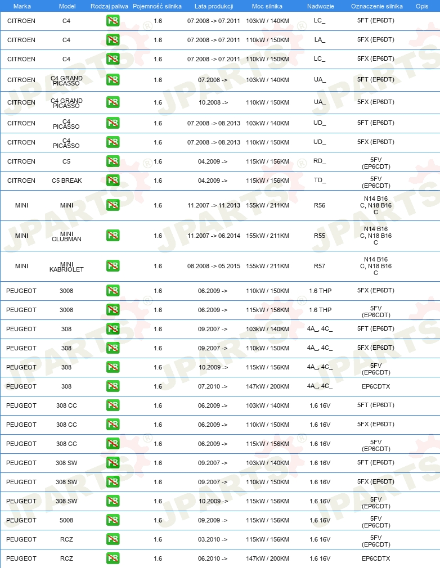Screen dimensions: 440x568
Task: Click the Pojemność silnika column header
Action: [157, 6]
